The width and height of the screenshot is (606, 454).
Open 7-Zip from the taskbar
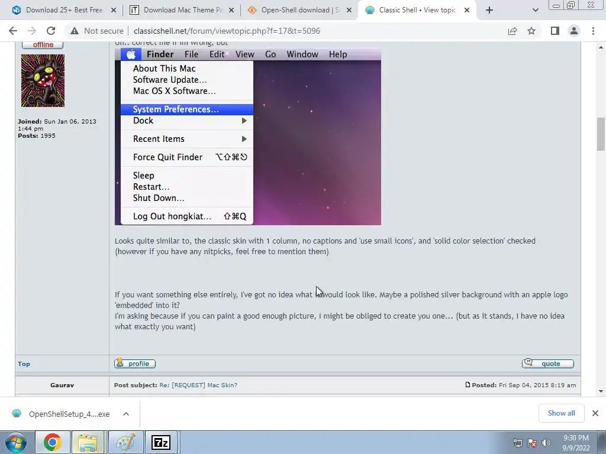(x=162, y=442)
